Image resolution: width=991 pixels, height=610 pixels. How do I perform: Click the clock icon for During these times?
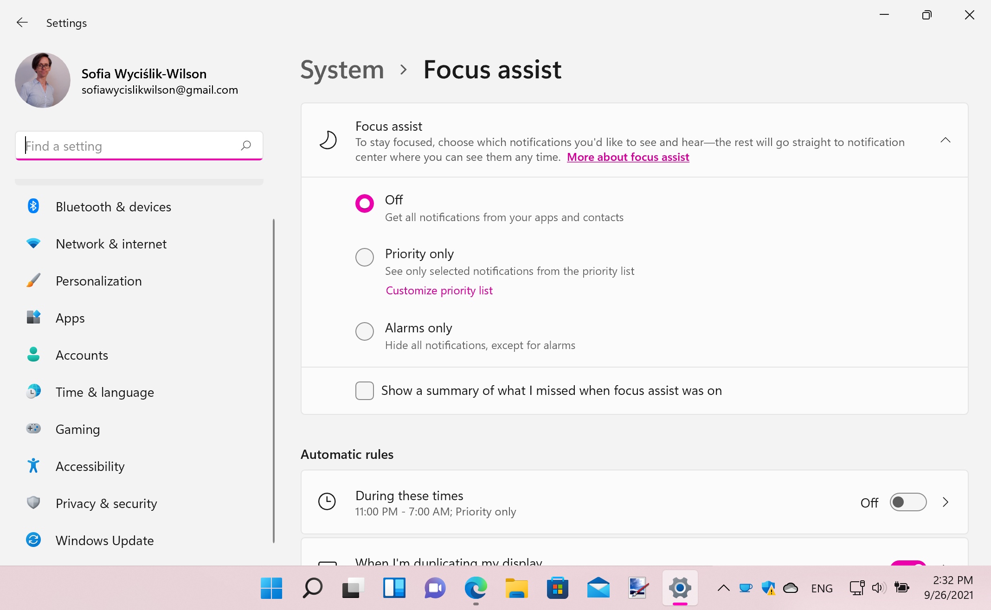point(327,501)
